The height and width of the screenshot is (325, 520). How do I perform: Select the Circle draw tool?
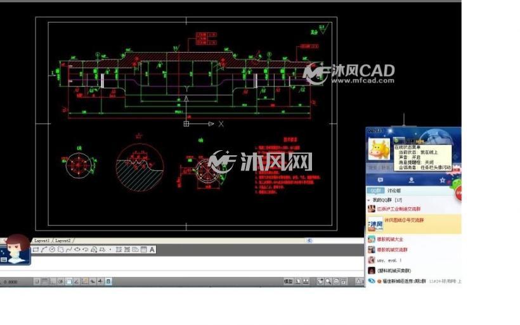pyautogui.click(x=52, y=250)
